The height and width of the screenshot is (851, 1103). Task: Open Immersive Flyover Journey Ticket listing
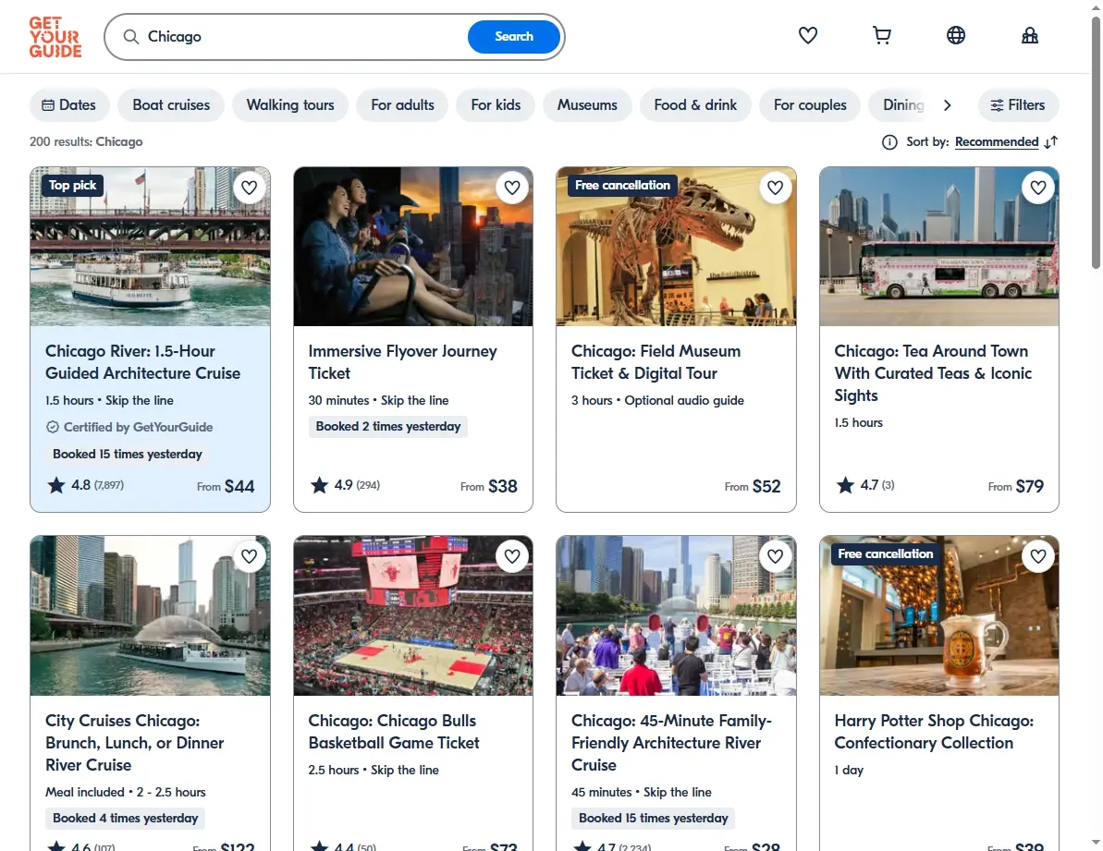[x=402, y=362]
